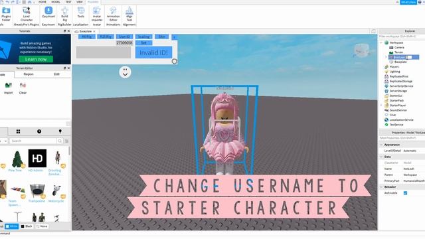Open the MODEL ribbon tab
Viewport: 425px width, 239px height.
click(x=56, y=2)
